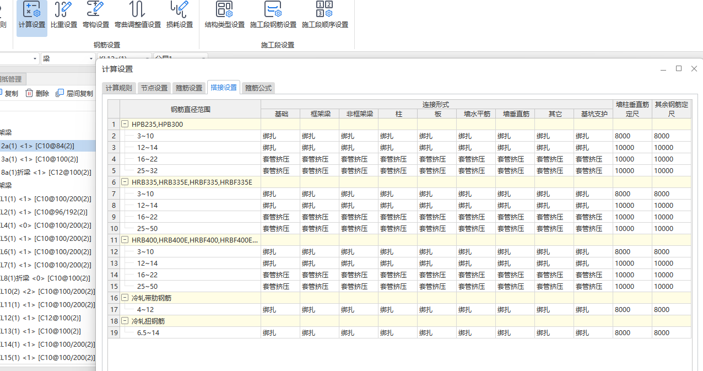
Task: Click row 17 diameter range 4~12
Action: point(190,310)
